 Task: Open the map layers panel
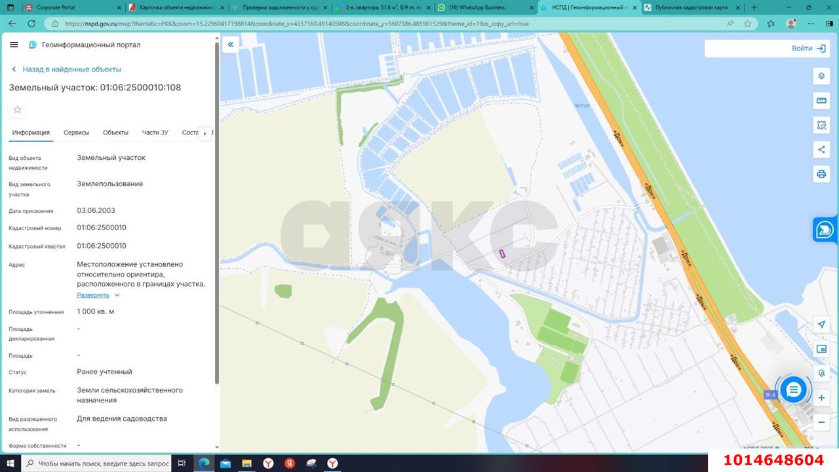(x=821, y=76)
